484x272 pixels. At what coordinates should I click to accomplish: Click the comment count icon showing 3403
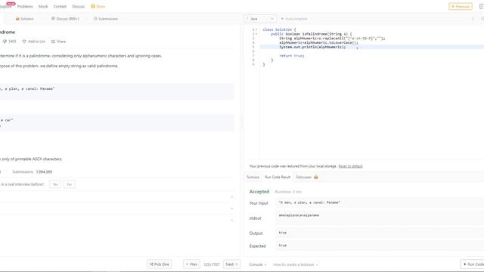pos(9,42)
